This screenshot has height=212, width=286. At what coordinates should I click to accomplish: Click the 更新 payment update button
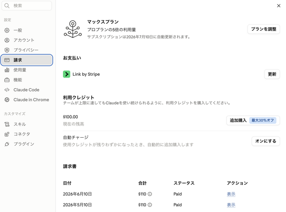click(272, 74)
